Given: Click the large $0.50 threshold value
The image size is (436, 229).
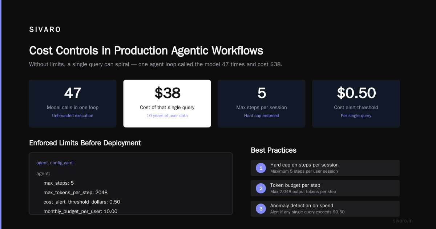Looking at the screenshot, I should tap(356, 93).
